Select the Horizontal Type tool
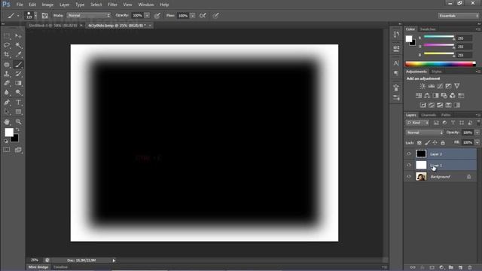This screenshot has width=482, height=271. click(18, 102)
